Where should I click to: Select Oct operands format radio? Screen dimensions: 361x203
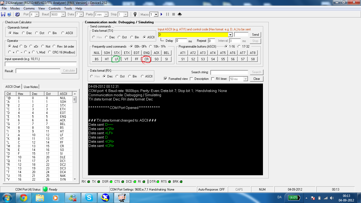[36, 33]
